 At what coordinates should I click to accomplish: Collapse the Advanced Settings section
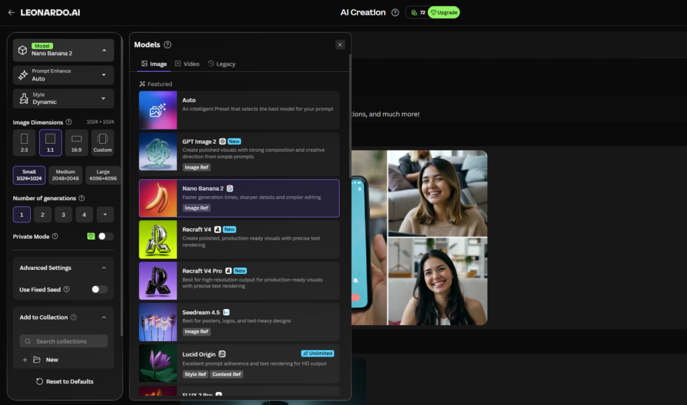point(104,268)
